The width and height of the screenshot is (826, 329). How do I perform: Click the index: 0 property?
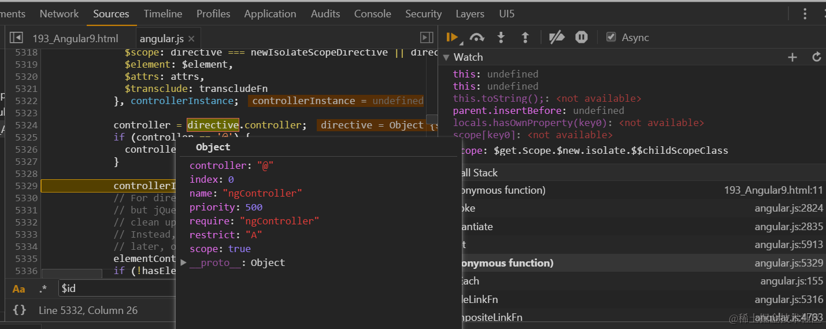pos(212,179)
